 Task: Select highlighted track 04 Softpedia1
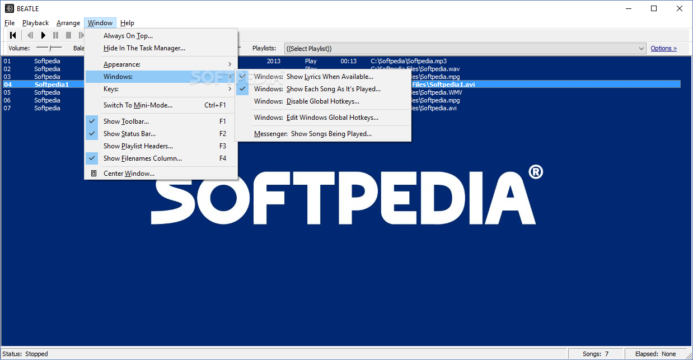tap(341, 85)
